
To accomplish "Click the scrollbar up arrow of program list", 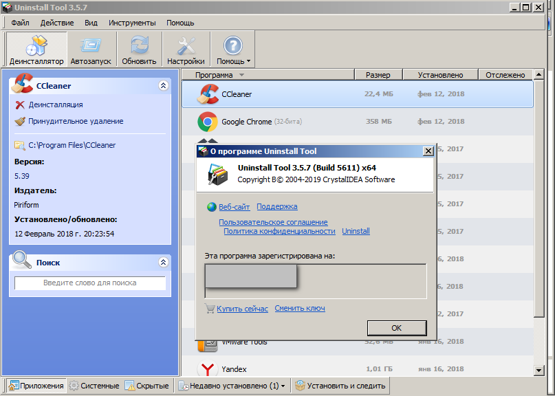I will point(538,74).
